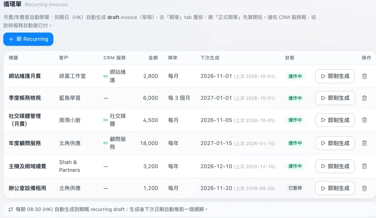Click the amount 6,000
This screenshot has width=376, height=218.
pos(150,98)
